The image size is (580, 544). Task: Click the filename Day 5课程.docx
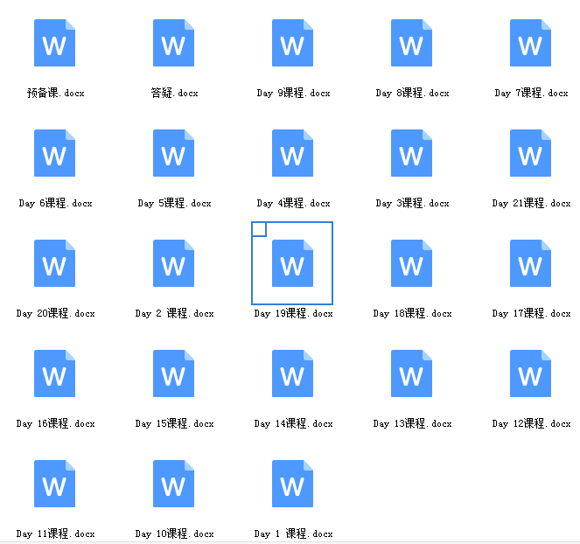175,203
